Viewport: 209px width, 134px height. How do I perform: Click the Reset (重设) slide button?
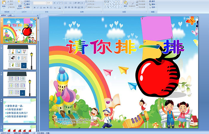point(27,4)
